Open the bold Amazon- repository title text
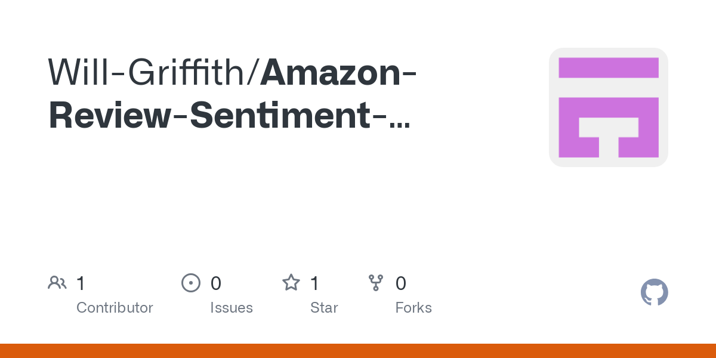Viewport: 716px width, 358px height. coord(338,72)
